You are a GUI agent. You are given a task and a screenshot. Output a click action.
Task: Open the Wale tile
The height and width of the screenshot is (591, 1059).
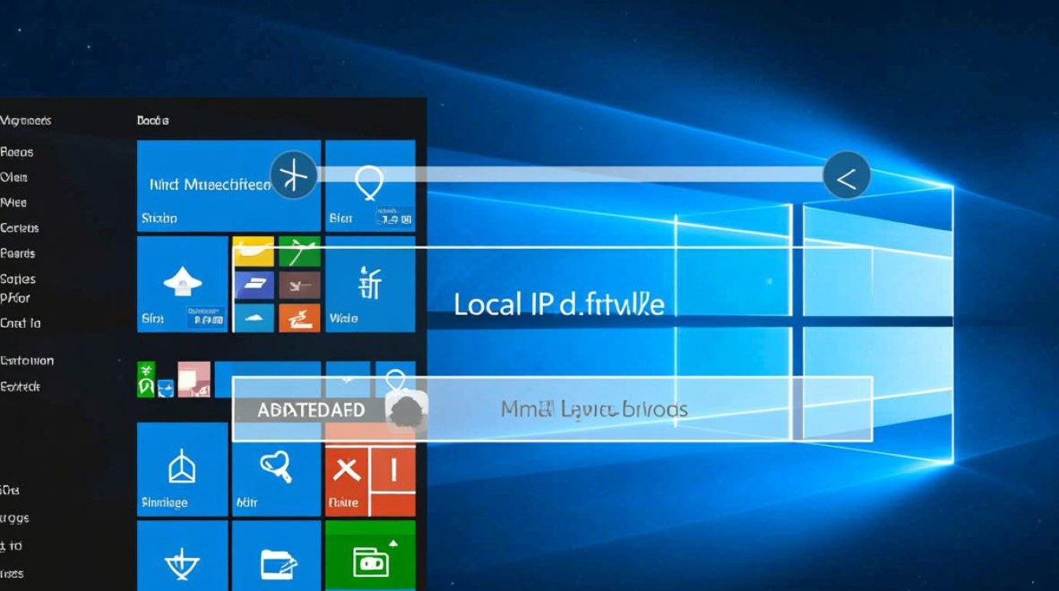[370, 284]
